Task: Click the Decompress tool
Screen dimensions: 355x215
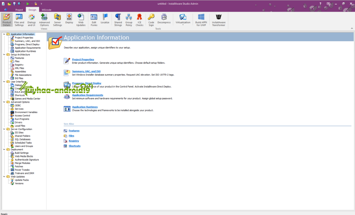Action: (x=164, y=19)
